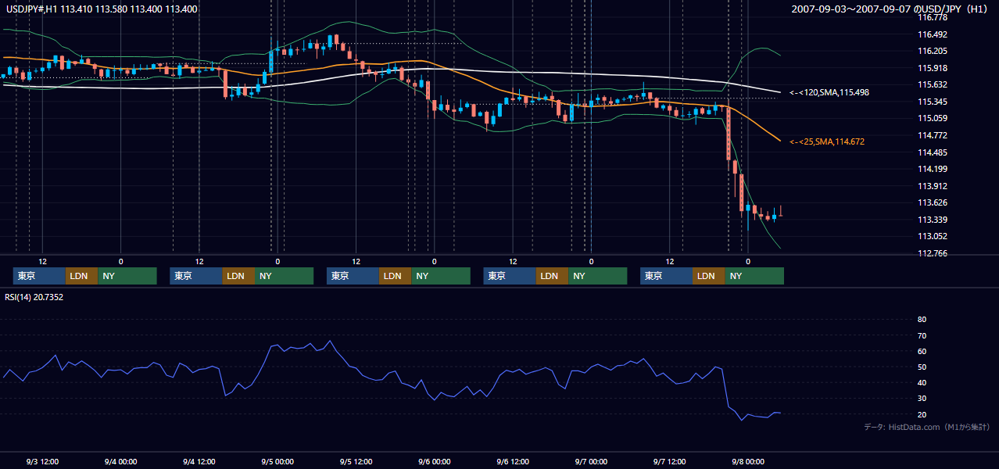Click RSI scale level 70
Viewport: 999px width, 469px height.
[922, 335]
